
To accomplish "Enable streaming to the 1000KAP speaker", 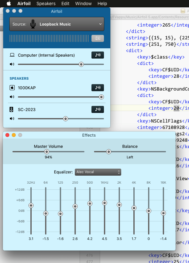I will [x=98, y=88].
